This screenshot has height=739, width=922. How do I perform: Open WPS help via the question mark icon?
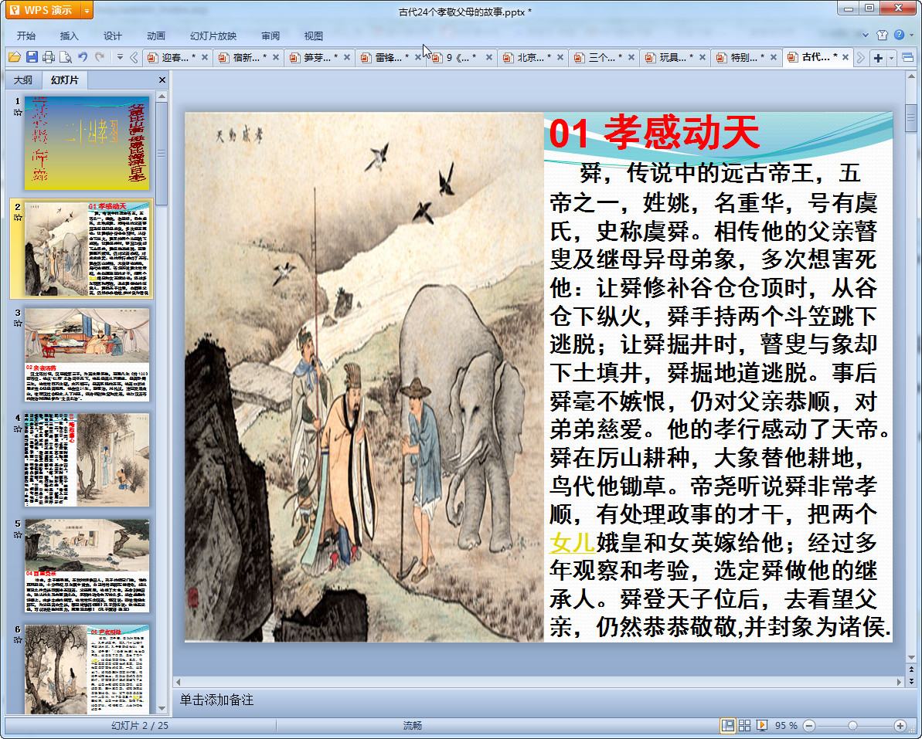[x=899, y=36]
